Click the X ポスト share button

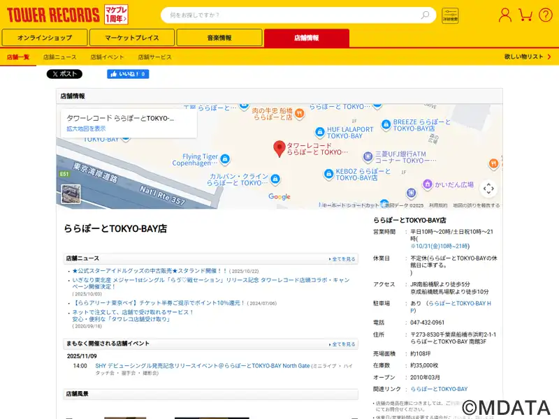(64, 74)
